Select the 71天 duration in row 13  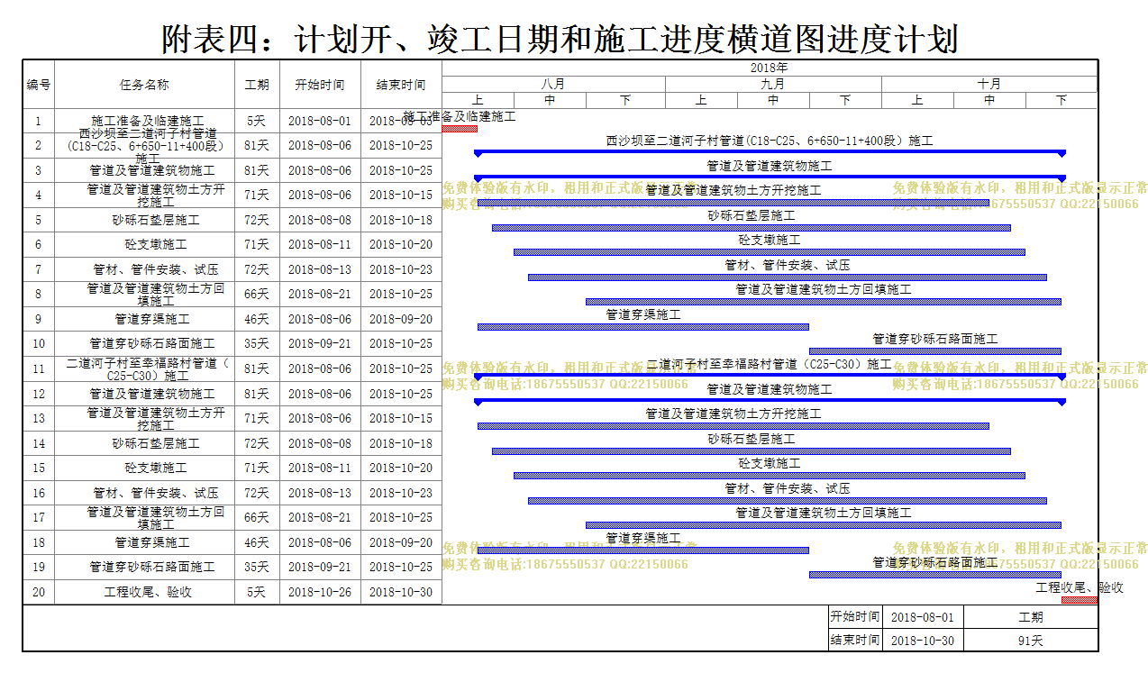tap(257, 418)
